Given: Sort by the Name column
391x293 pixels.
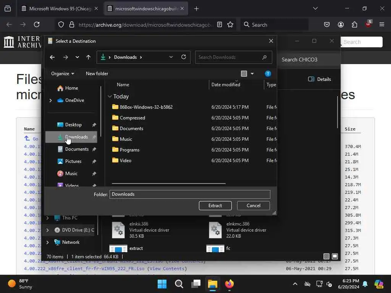Looking at the screenshot, I should (x=123, y=85).
